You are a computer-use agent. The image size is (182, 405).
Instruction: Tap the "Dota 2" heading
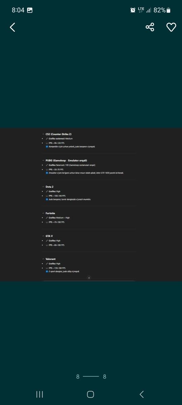pyautogui.click(x=50, y=187)
